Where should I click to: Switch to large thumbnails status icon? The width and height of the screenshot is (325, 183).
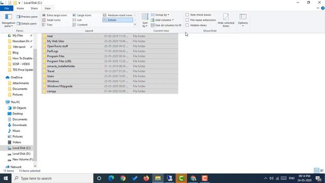pyautogui.click(x=321, y=171)
